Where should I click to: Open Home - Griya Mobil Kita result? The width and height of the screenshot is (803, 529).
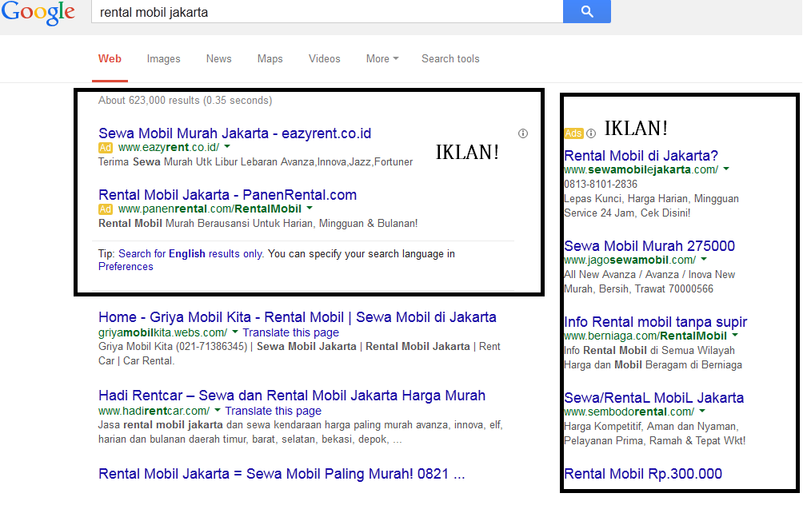pos(297,317)
